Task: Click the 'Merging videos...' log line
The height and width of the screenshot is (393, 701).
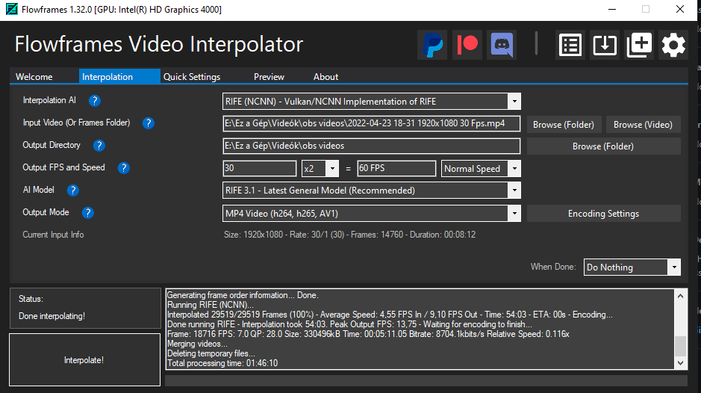Action: pos(197,344)
